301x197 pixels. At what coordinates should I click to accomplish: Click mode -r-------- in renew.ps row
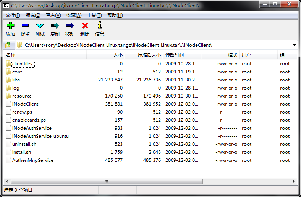(228, 112)
